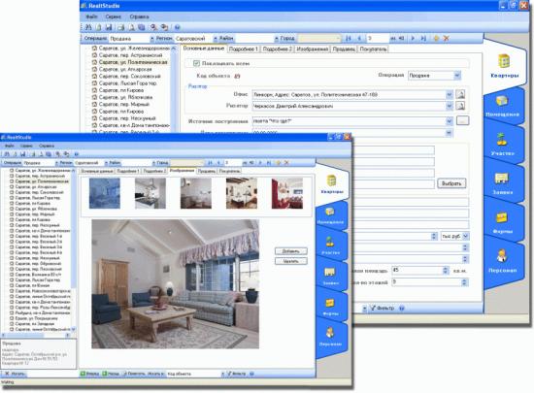Viewport: 534px width, 393px height.
Task: Select the kitchen thumbnail in image strip
Action: coord(150,193)
